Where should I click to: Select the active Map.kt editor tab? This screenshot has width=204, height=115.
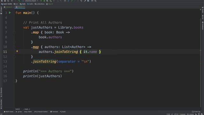(x=20, y=7)
